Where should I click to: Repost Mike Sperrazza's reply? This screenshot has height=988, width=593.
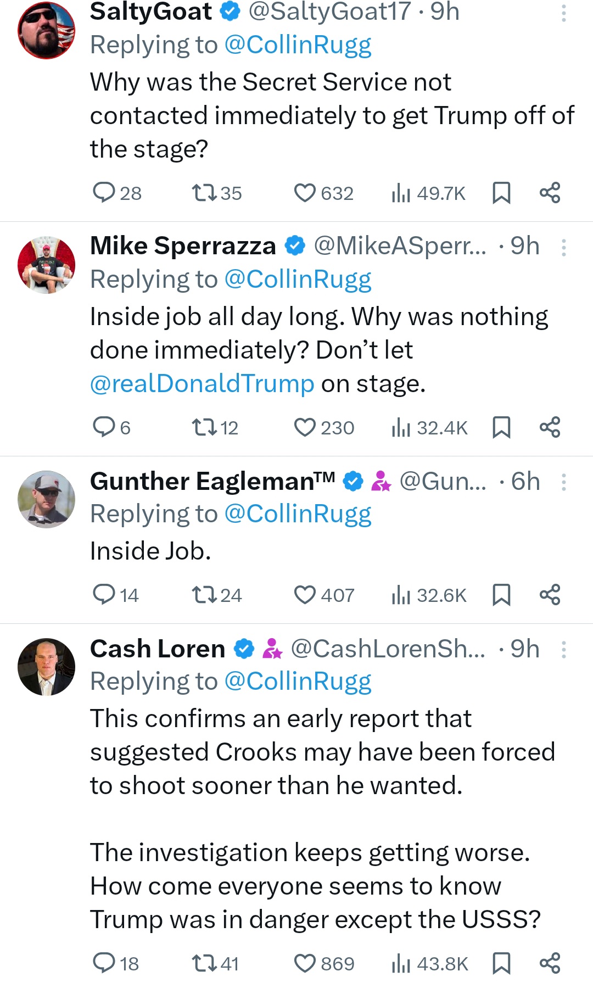pos(204,427)
